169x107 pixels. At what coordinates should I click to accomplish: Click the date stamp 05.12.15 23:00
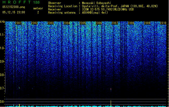[14, 12]
